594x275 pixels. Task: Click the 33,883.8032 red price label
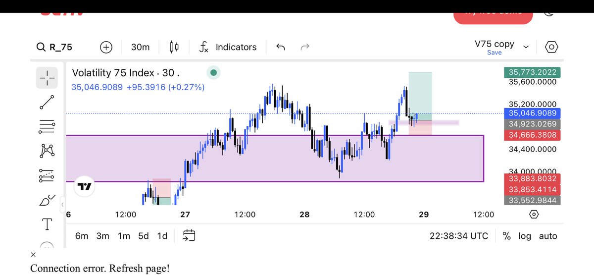point(532,178)
